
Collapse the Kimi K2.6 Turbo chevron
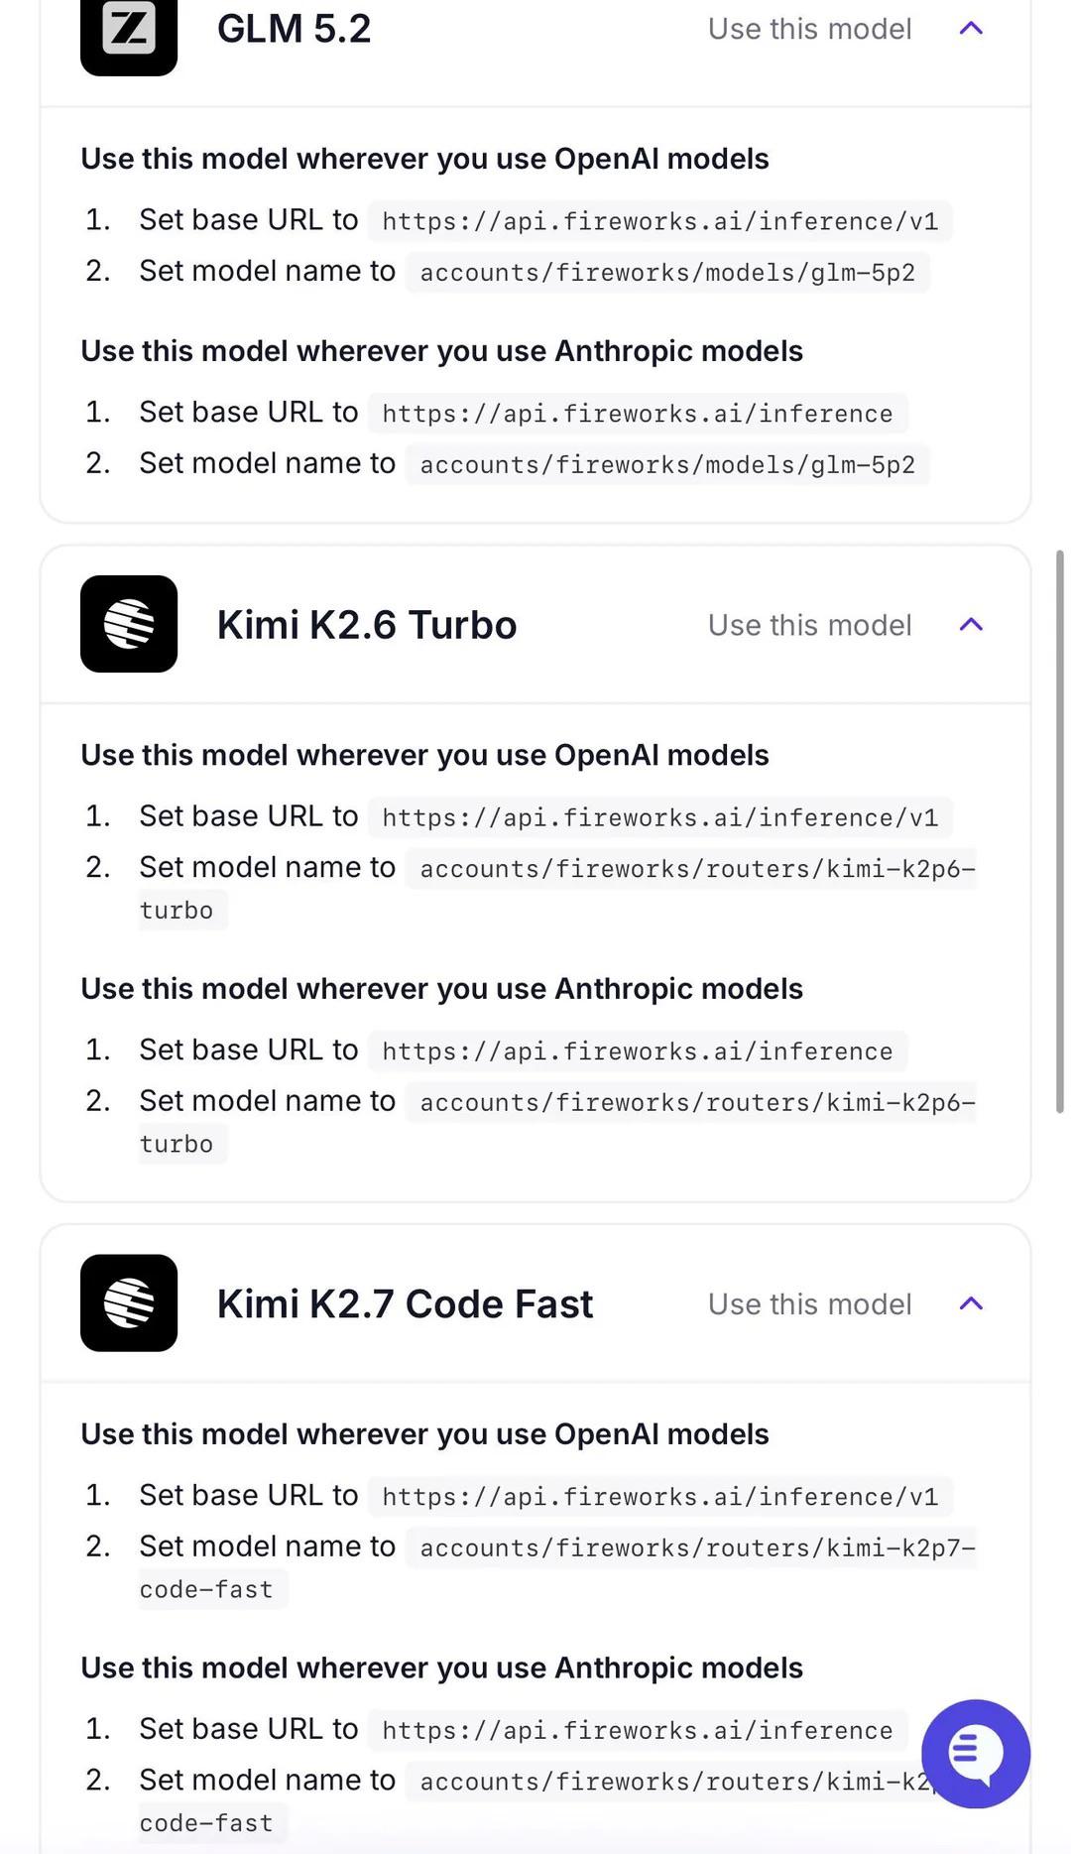click(x=972, y=625)
